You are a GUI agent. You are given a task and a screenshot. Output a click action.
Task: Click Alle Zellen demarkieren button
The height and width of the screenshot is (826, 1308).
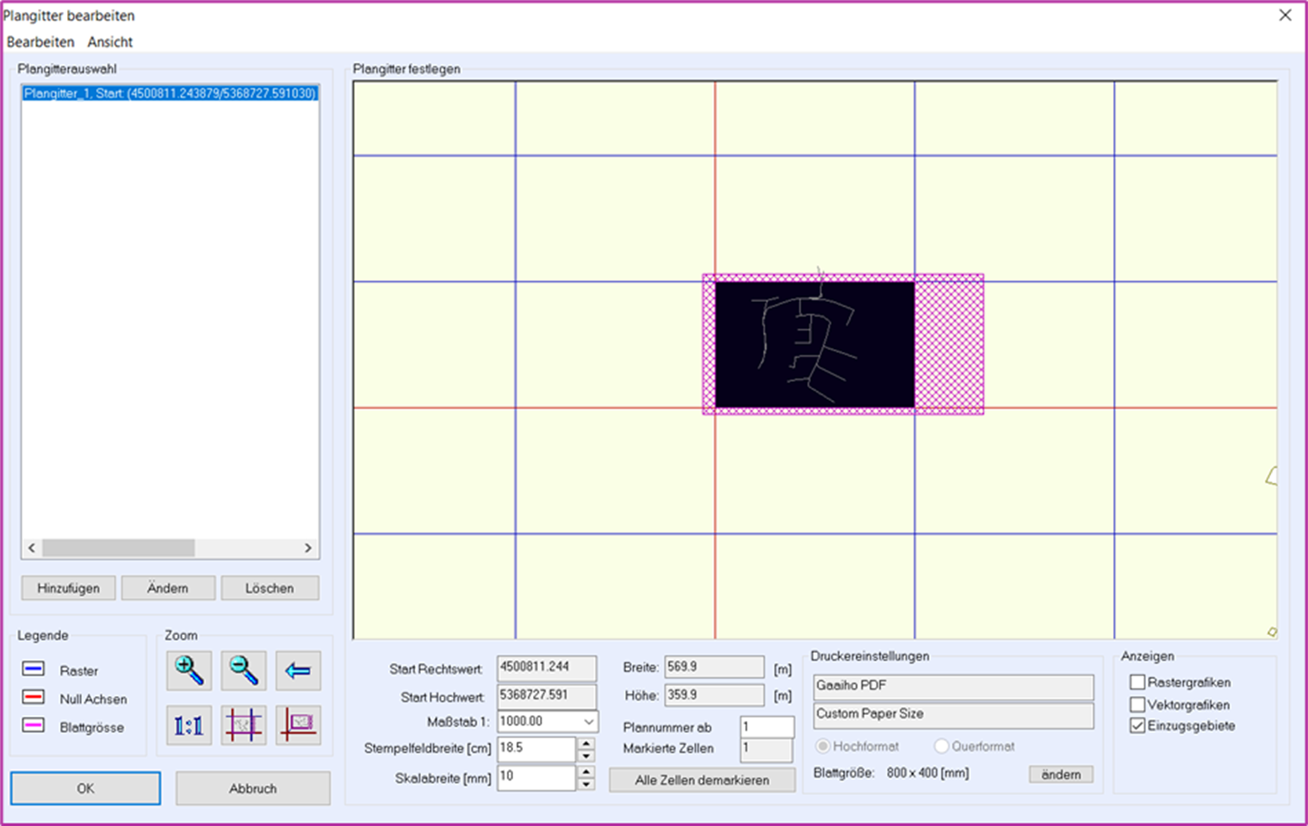point(702,780)
